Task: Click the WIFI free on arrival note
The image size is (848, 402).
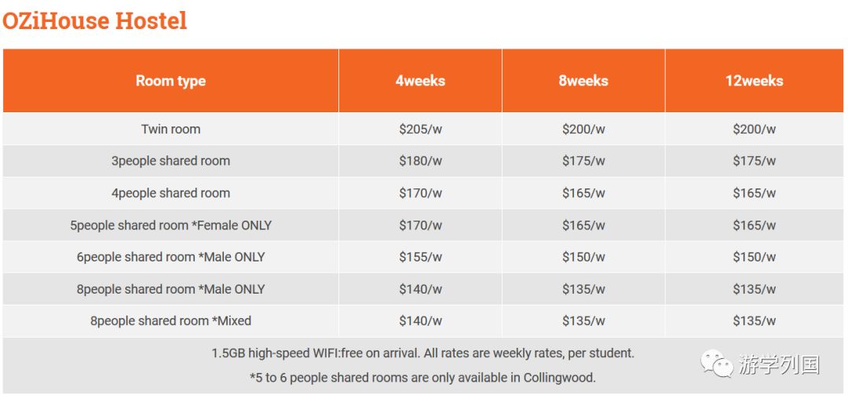Action: 423,353
